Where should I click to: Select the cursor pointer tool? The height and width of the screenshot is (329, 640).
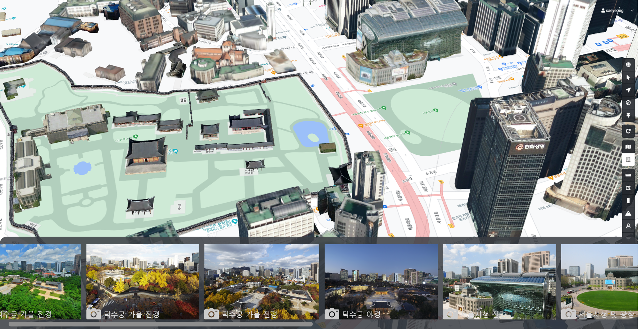(628, 77)
